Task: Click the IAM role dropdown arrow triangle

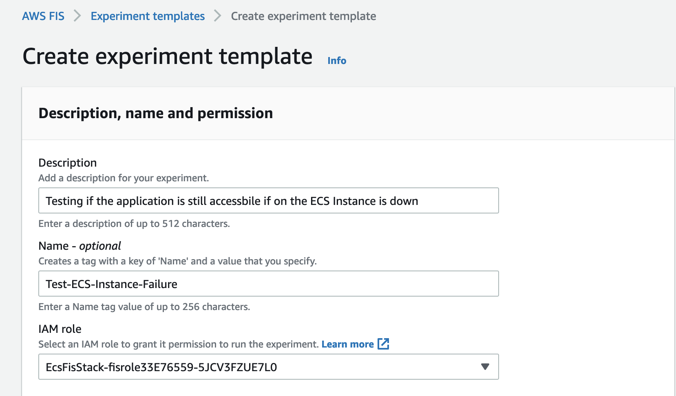Action: [485, 367]
